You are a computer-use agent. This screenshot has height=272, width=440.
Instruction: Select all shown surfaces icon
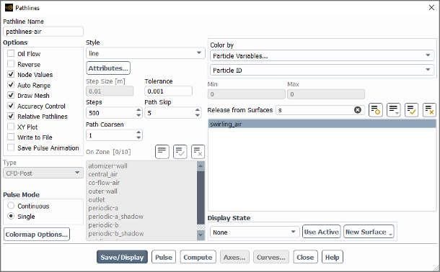coord(411,110)
